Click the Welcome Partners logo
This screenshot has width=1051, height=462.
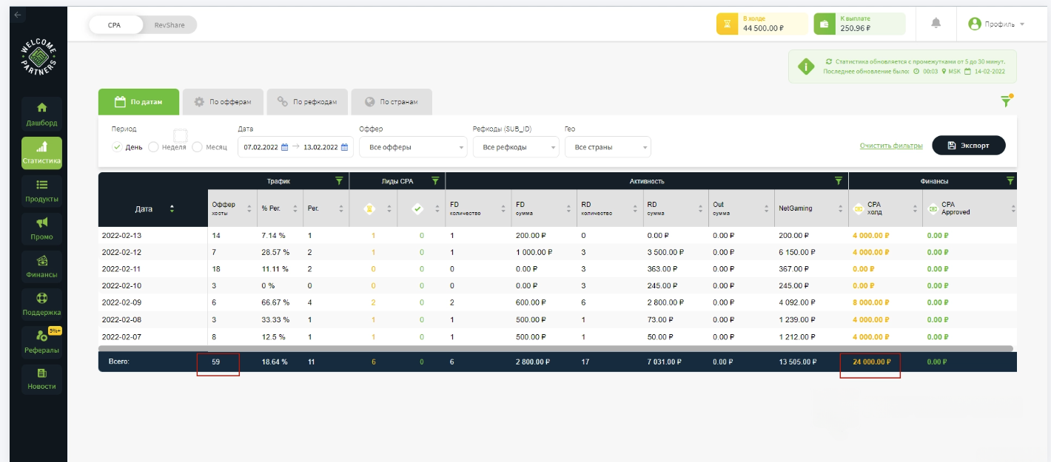pyautogui.click(x=38, y=58)
